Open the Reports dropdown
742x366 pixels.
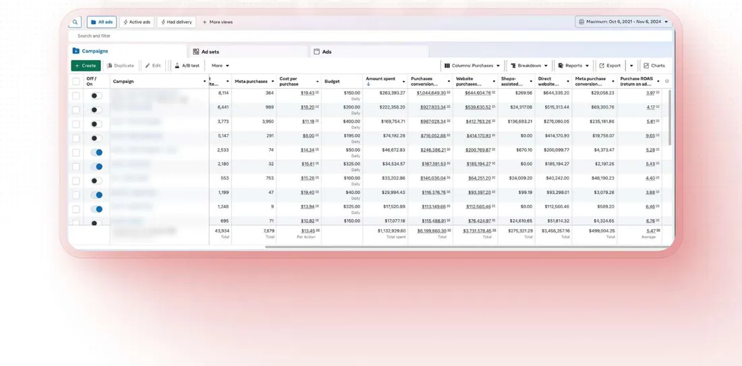[573, 66]
